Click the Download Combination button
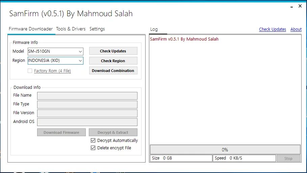307x173 pixels. [113, 71]
